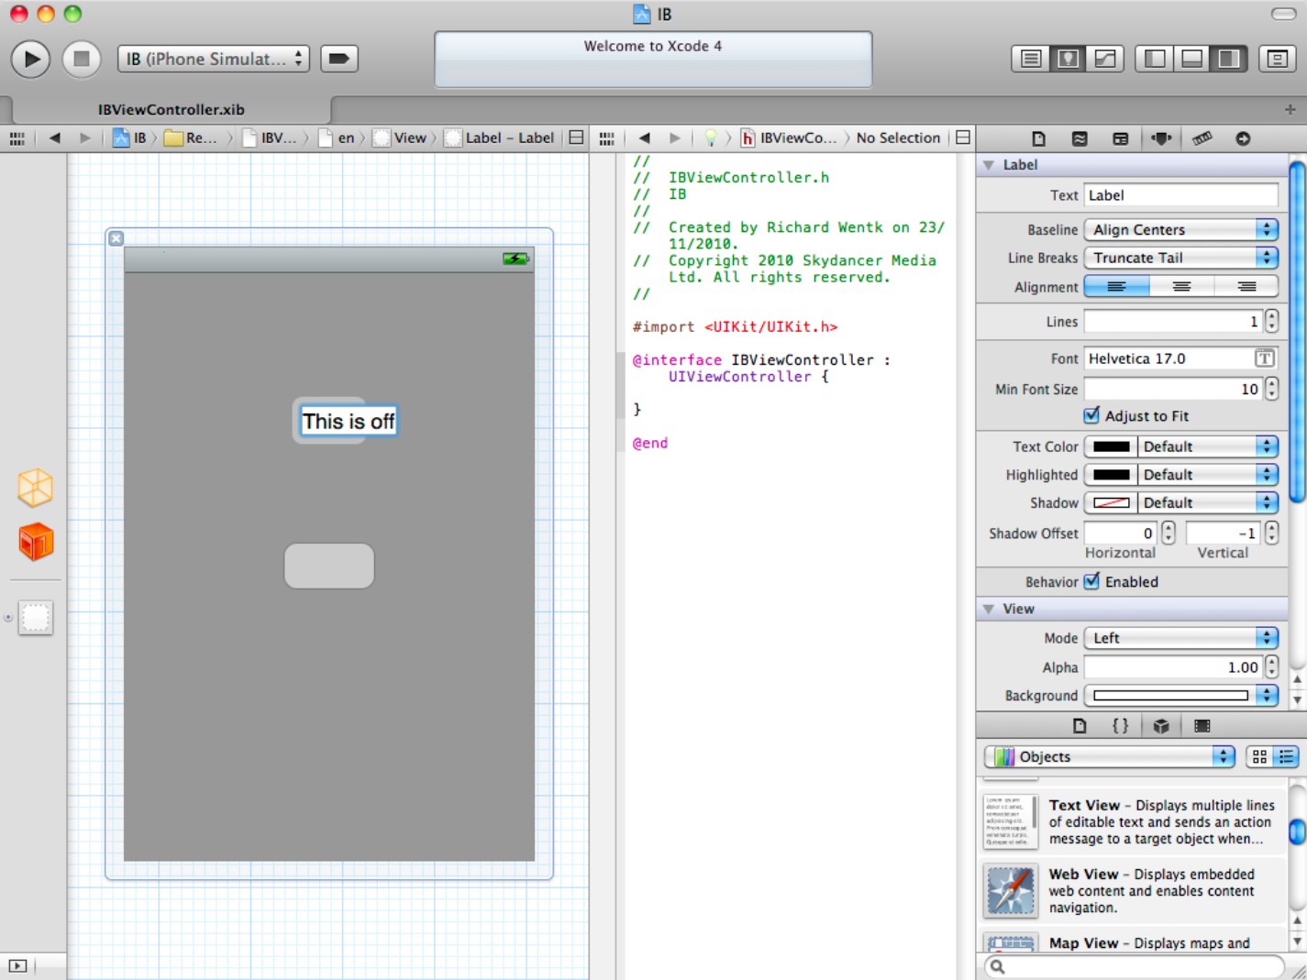Select the Standard editor button
Viewport: 1307px width, 980px height.
pos(1031,59)
